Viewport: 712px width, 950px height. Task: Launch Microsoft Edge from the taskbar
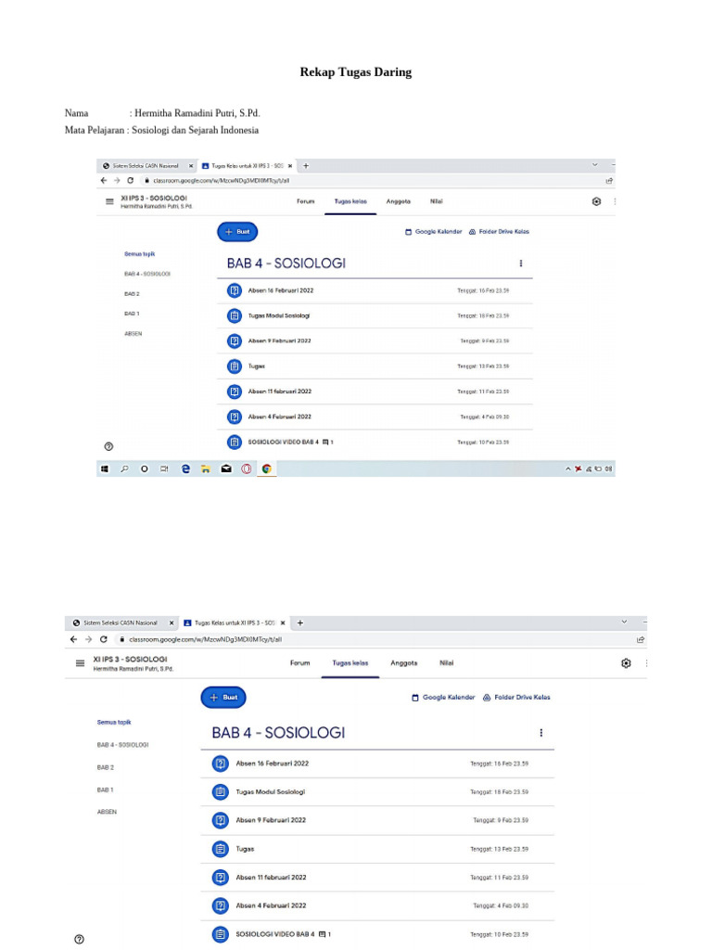(185, 469)
